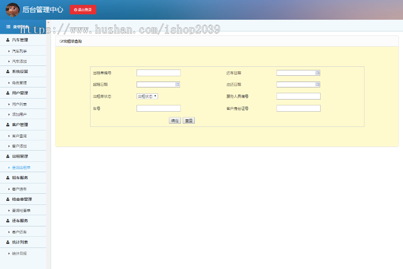
Task: Click the arrow bullet before 查询出租单
Action: click(x=9, y=168)
